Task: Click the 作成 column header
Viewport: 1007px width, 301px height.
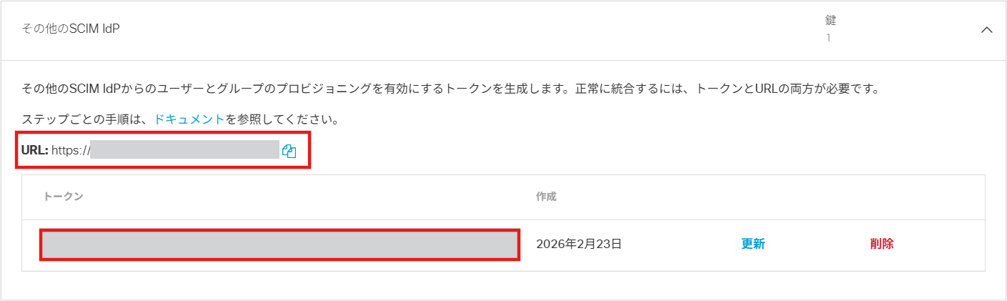Action: click(546, 197)
